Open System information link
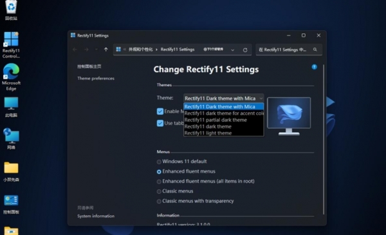This screenshot has height=235, width=386. tap(96, 216)
